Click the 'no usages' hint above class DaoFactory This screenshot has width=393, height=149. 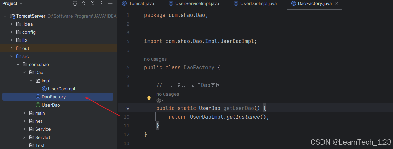click(x=155, y=59)
